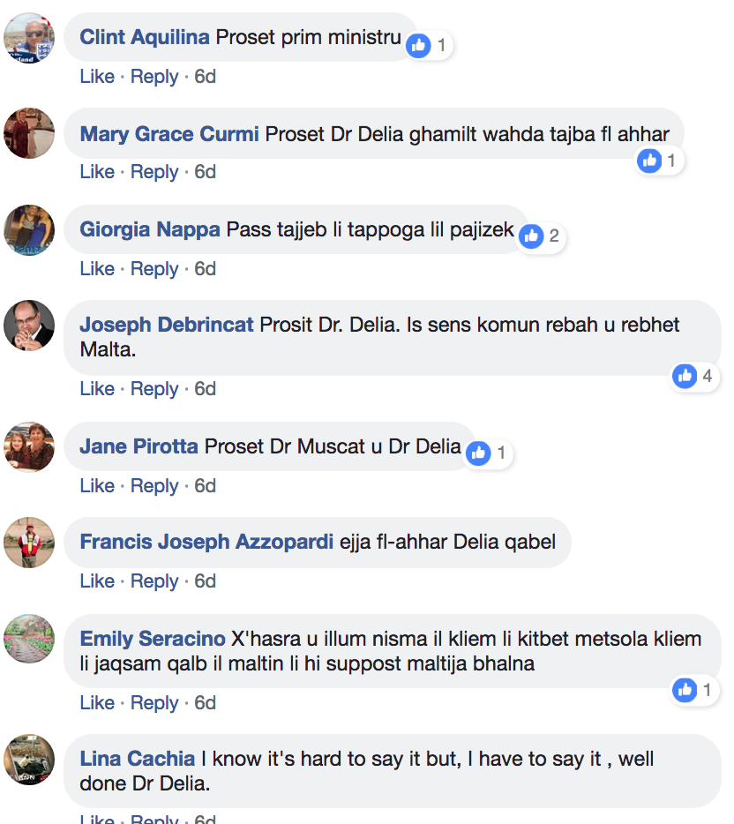Click the 6d timestamp under Jane Pirotta's comment

pos(205,486)
